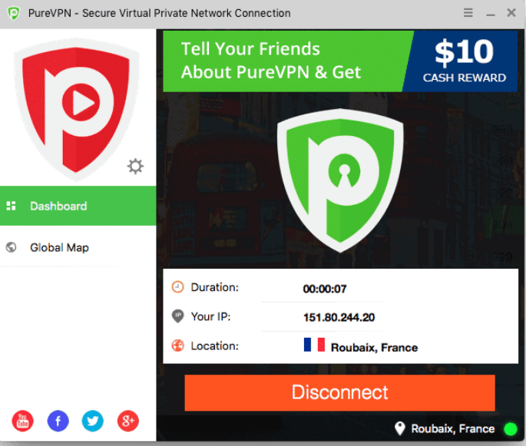526x446 pixels.
Task: Open the YouTube social icon
Action: (x=23, y=421)
